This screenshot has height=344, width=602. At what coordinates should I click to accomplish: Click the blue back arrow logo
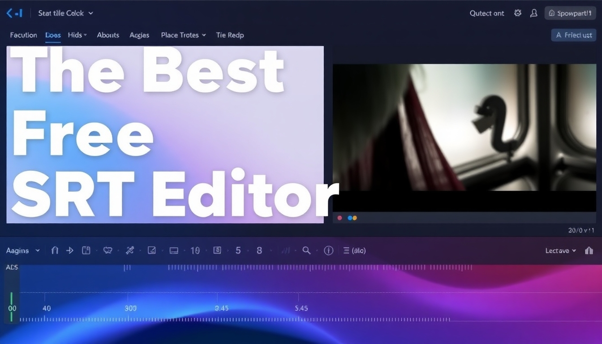[14, 13]
